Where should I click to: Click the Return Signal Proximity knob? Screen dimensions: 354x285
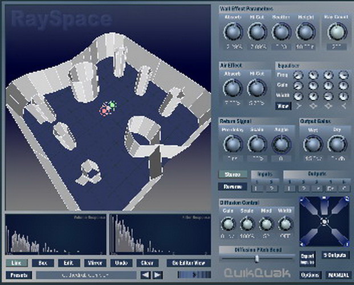click(233, 144)
